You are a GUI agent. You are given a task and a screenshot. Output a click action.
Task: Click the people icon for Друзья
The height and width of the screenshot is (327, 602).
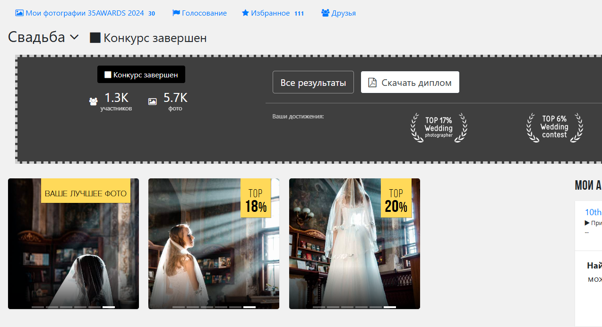click(x=325, y=13)
